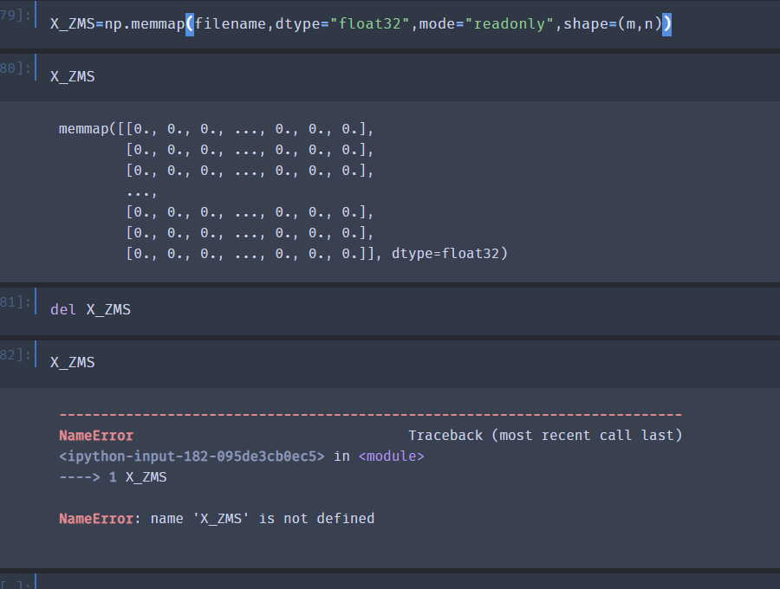780x589 pixels.
Task: Click the '<module>' text in traceback
Action: [391, 456]
